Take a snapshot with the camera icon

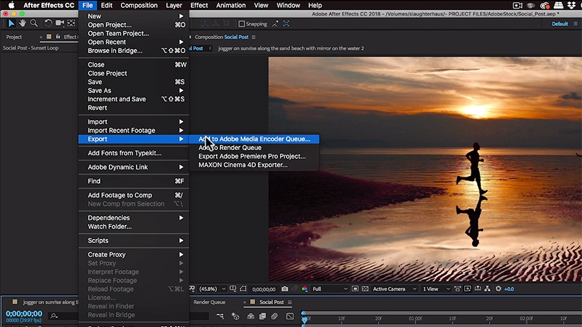coord(285,289)
